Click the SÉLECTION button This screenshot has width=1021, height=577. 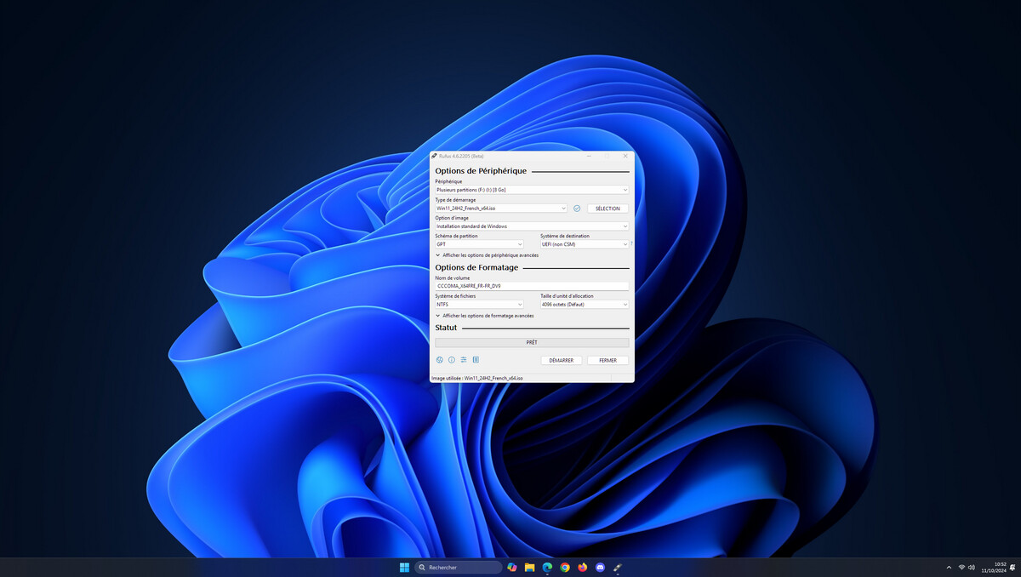click(607, 209)
